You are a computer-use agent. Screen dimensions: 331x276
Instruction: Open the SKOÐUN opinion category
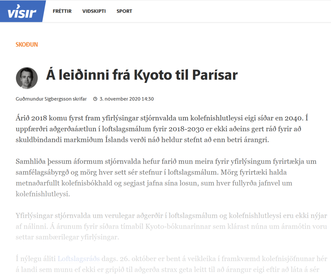tap(26, 44)
